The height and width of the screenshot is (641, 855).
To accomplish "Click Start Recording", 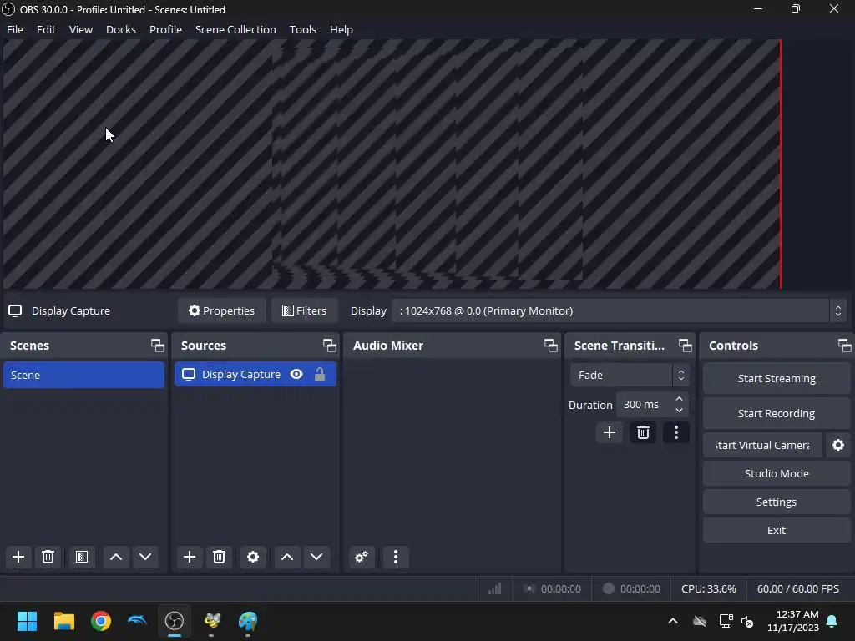I will 777,413.
